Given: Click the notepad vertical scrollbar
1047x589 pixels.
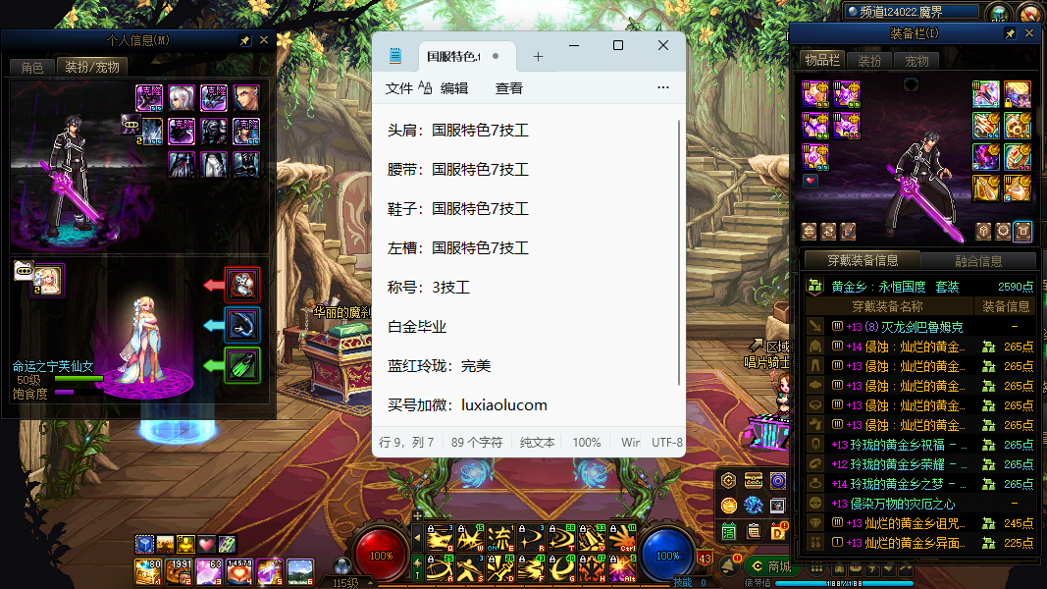Looking at the screenshot, I should point(680,253).
